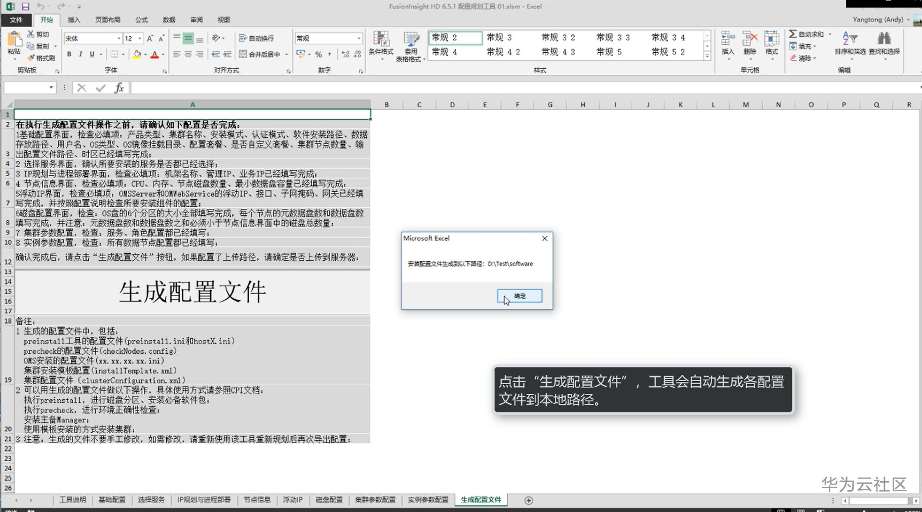Toggle Wrap Text (自动换行)
This screenshot has width=922, height=512.
coord(256,38)
